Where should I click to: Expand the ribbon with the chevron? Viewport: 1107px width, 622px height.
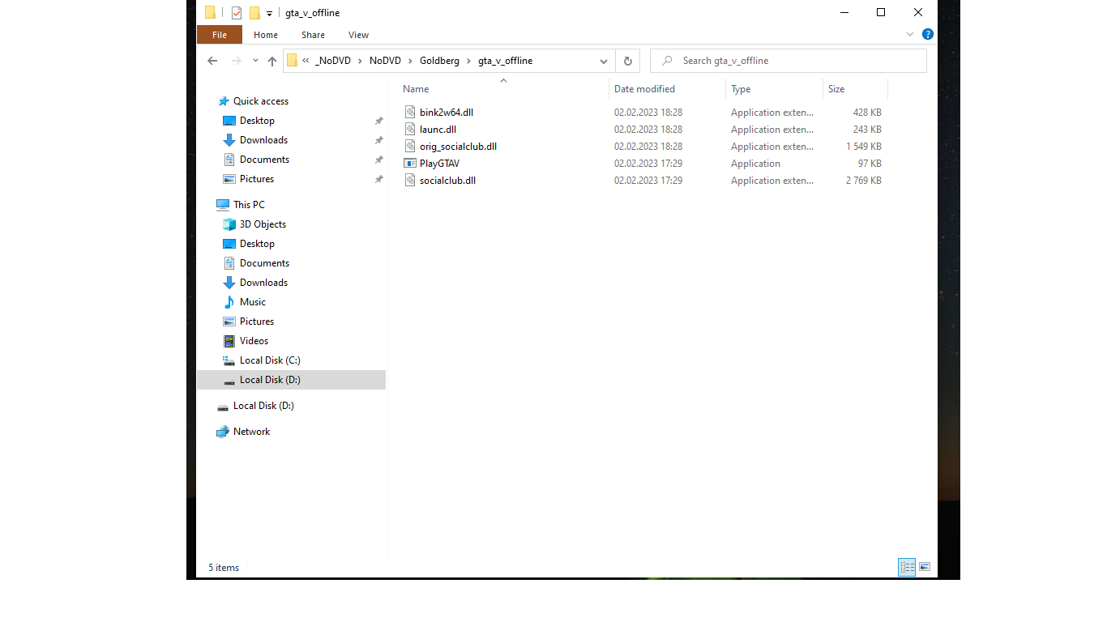tap(910, 35)
